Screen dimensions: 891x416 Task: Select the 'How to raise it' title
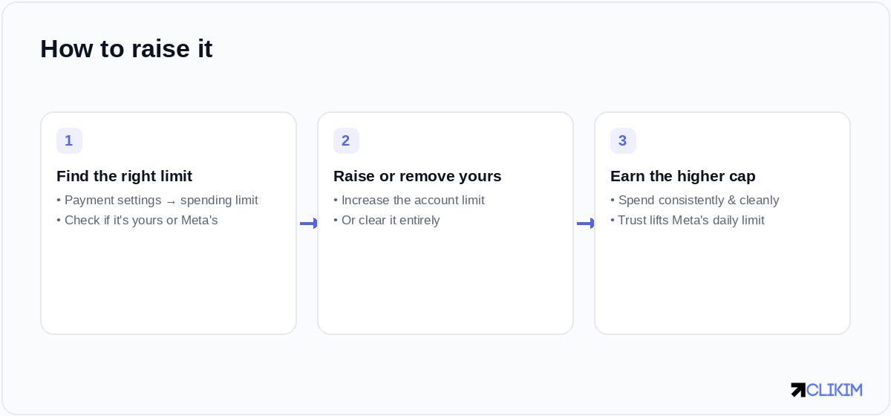126,49
